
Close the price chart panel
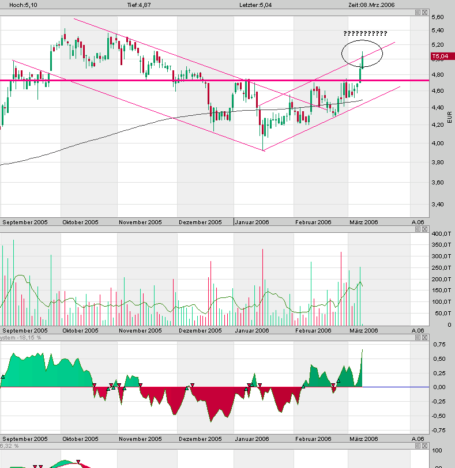[x=425, y=12]
